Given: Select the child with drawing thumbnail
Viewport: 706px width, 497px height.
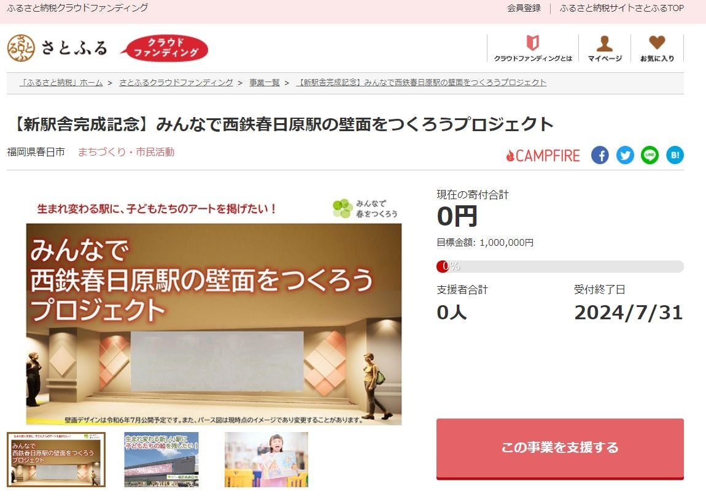Looking at the screenshot, I should 266,460.
